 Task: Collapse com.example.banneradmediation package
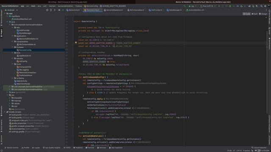(10, 24)
